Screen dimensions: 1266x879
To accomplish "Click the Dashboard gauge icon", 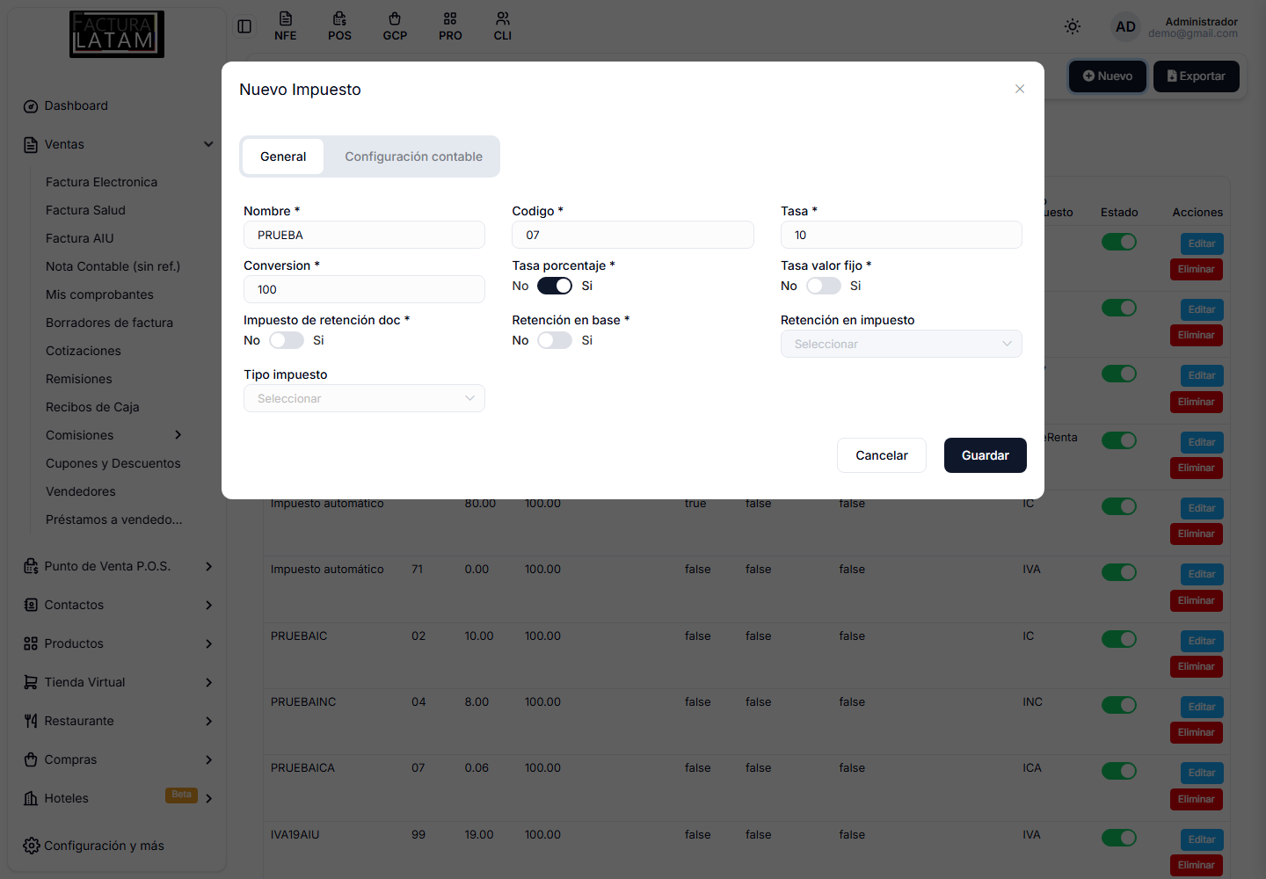I will coord(31,106).
